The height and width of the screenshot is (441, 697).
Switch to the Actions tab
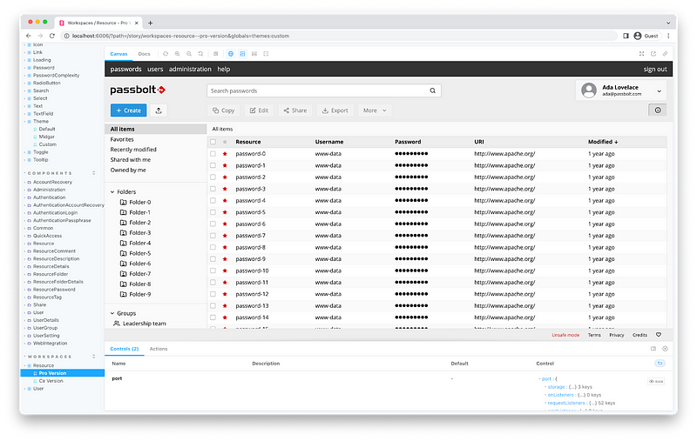tap(159, 349)
